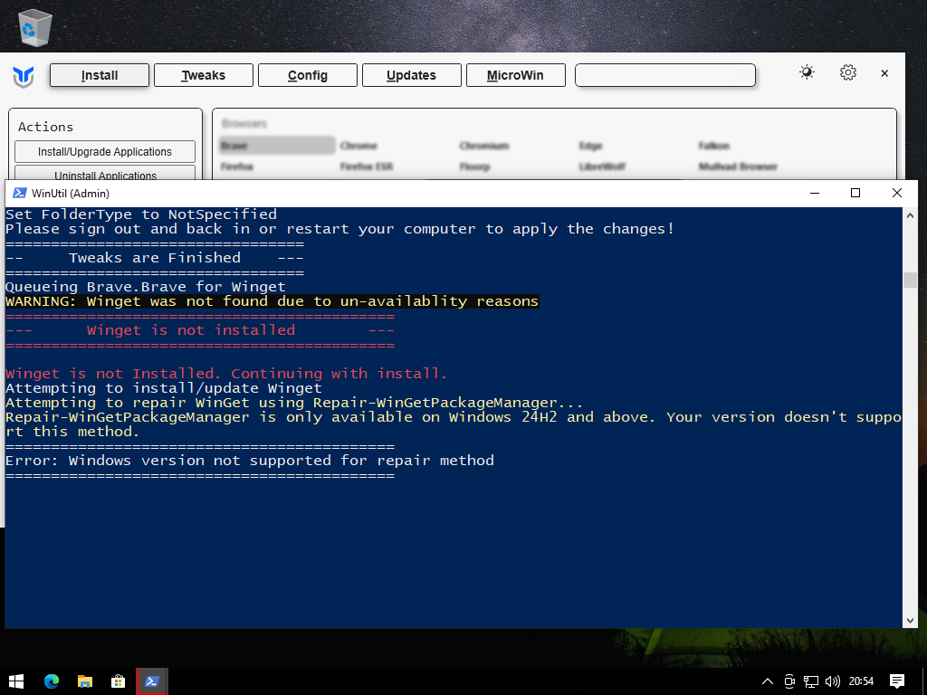Viewport: 927px width, 695px height.
Task: Click the Install/Upgrade Applications button
Action: tap(105, 151)
